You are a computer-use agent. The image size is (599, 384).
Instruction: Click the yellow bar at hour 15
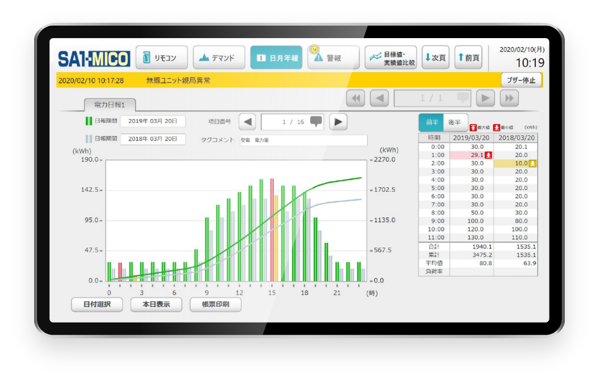pyautogui.click(x=276, y=238)
